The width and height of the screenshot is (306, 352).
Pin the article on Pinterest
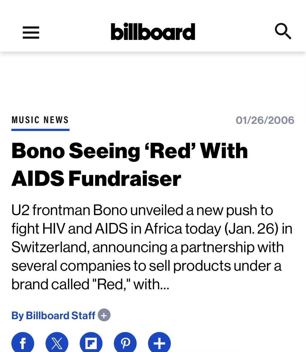coord(125,343)
